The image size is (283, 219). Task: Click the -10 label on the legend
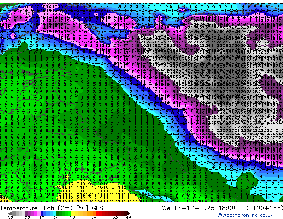(x=40, y=217)
